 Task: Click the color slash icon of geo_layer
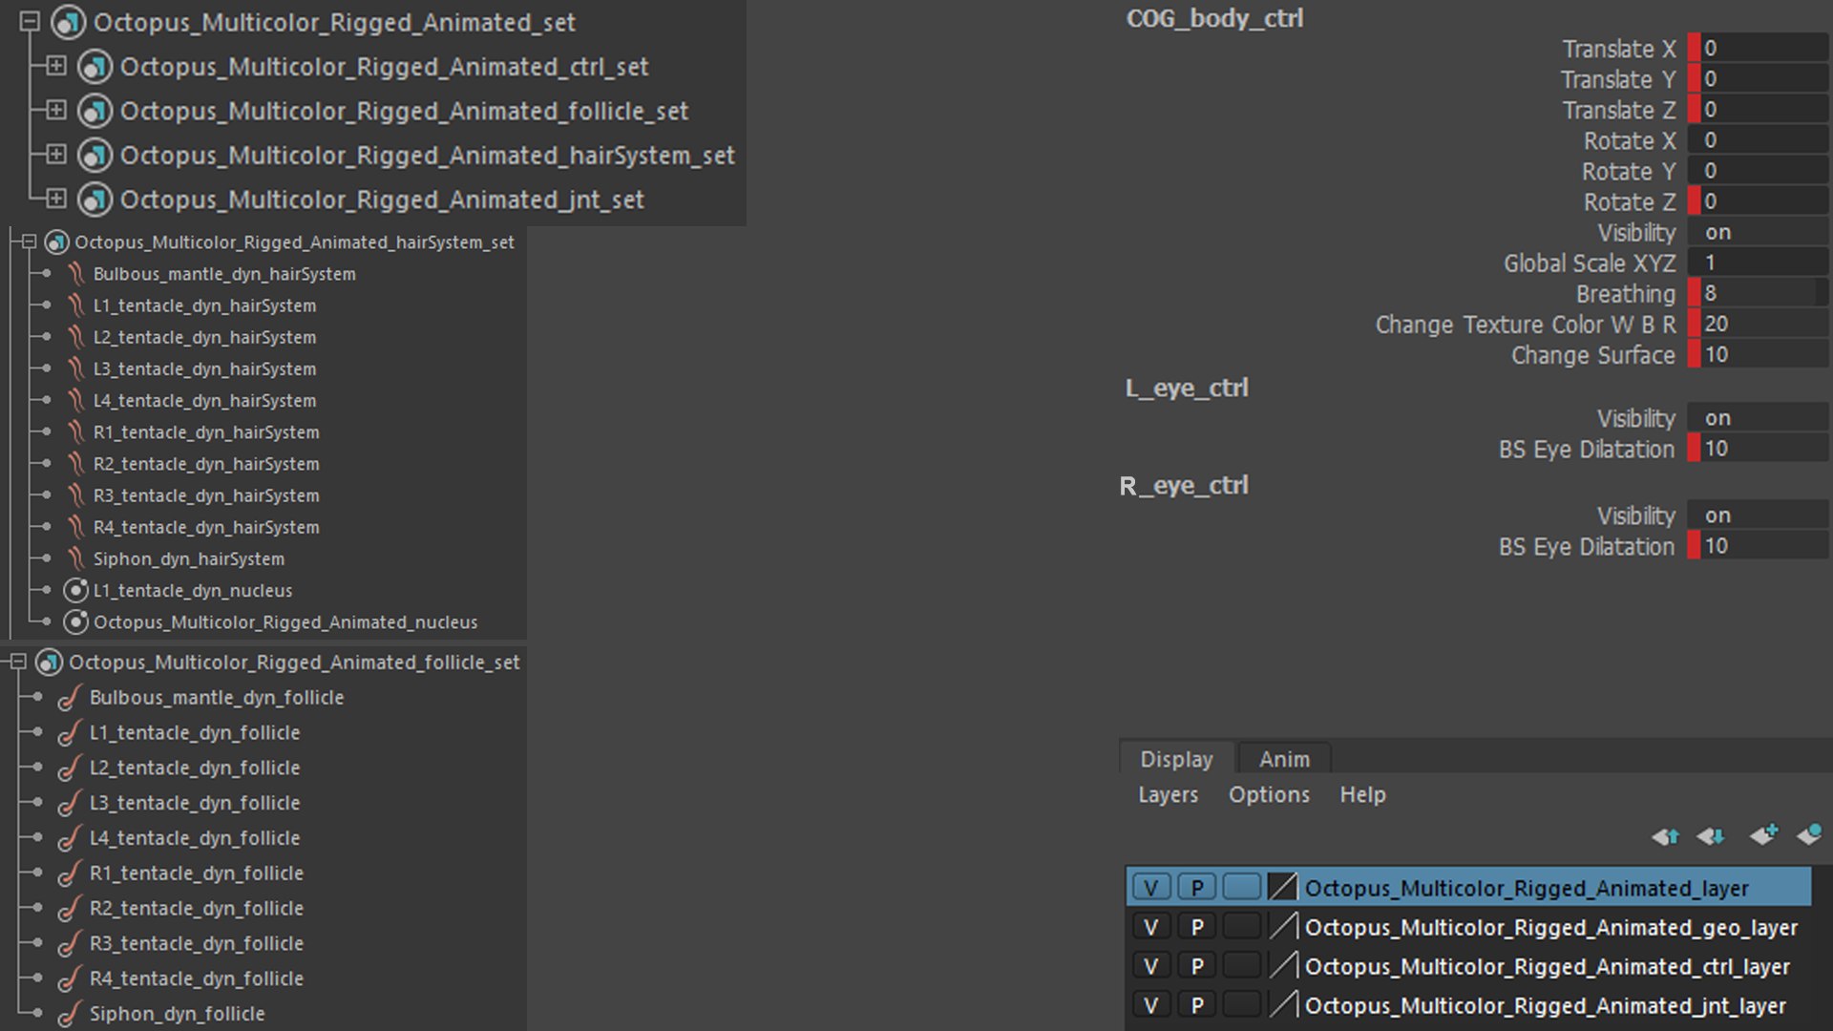coord(1283,927)
